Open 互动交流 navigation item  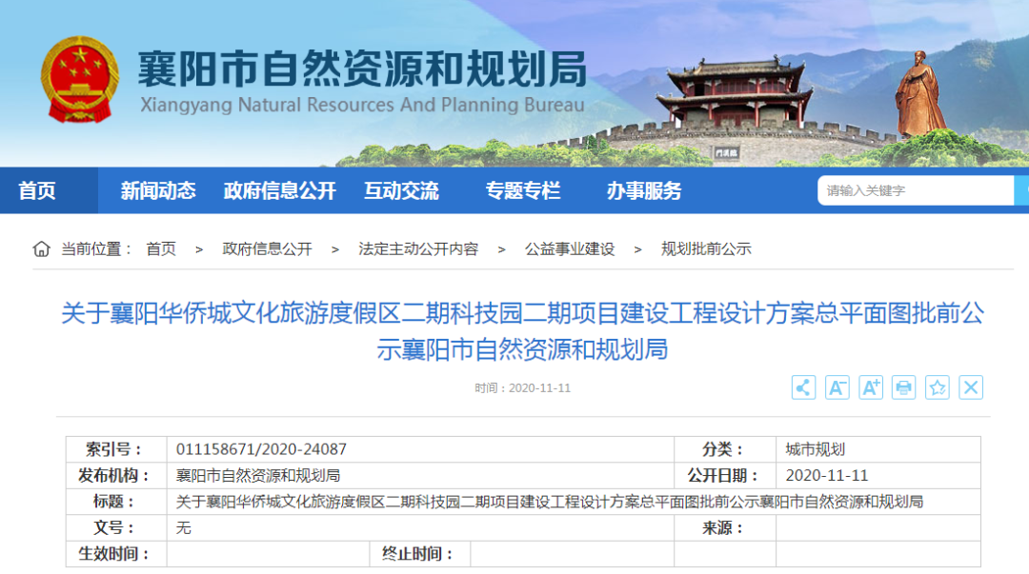point(402,191)
